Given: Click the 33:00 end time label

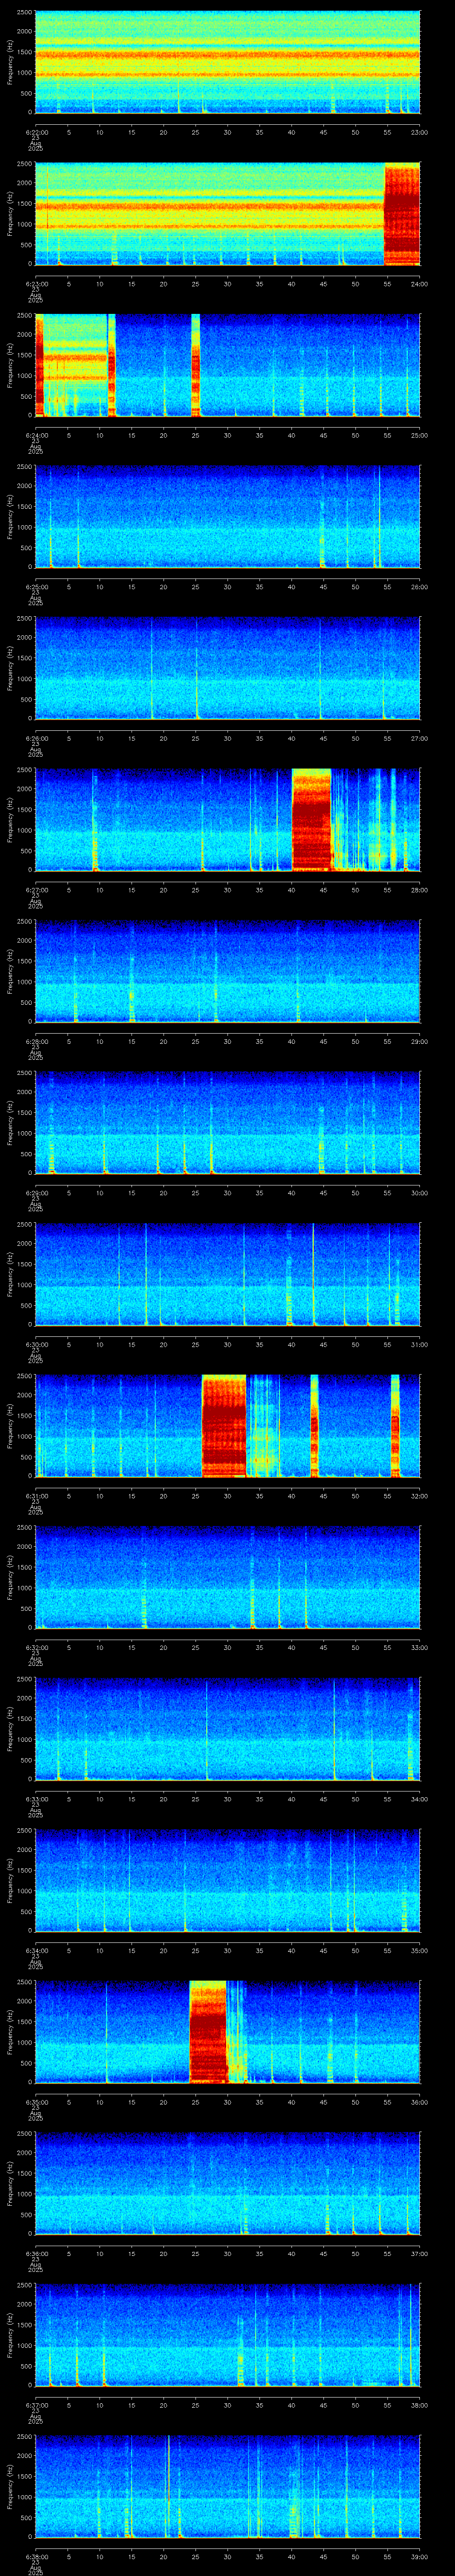Looking at the screenshot, I should click(x=419, y=1647).
